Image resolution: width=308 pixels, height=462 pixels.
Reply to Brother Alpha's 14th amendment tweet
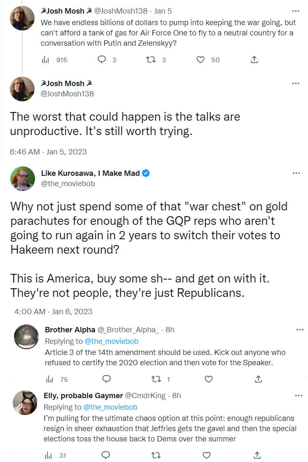pyautogui.click(x=106, y=379)
